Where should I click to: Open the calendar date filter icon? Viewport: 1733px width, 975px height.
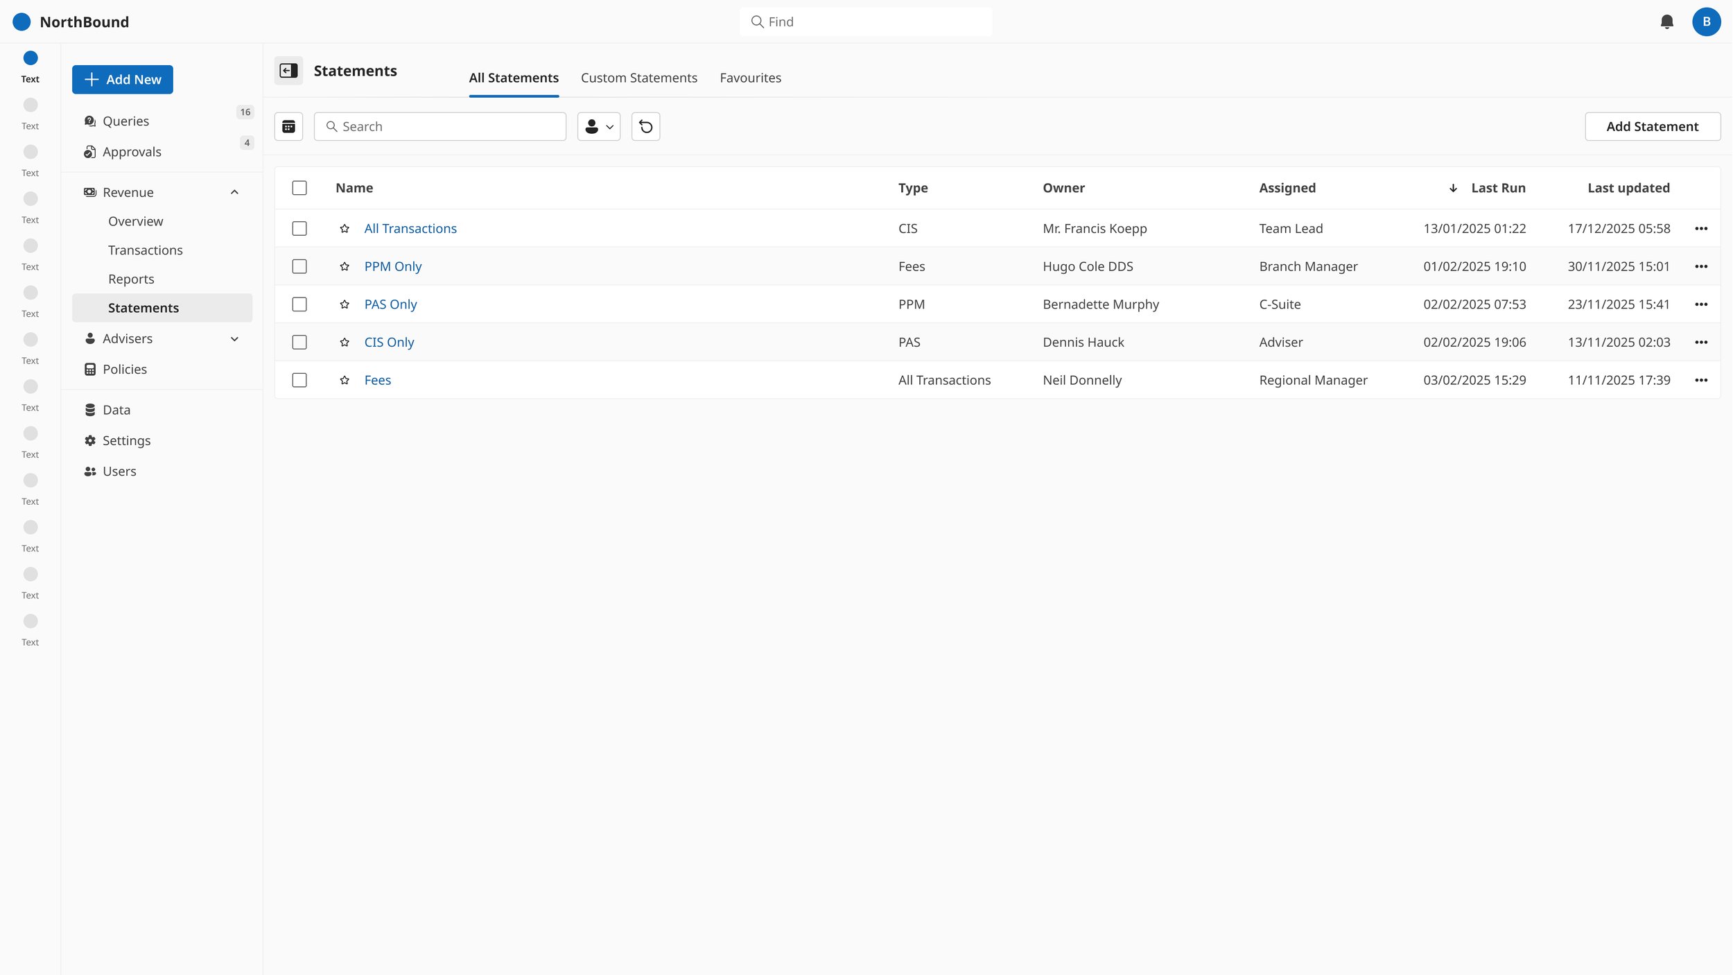(x=288, y=126)
